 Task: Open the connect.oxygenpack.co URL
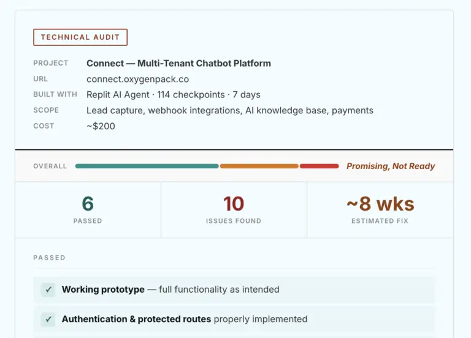(137, 79)
